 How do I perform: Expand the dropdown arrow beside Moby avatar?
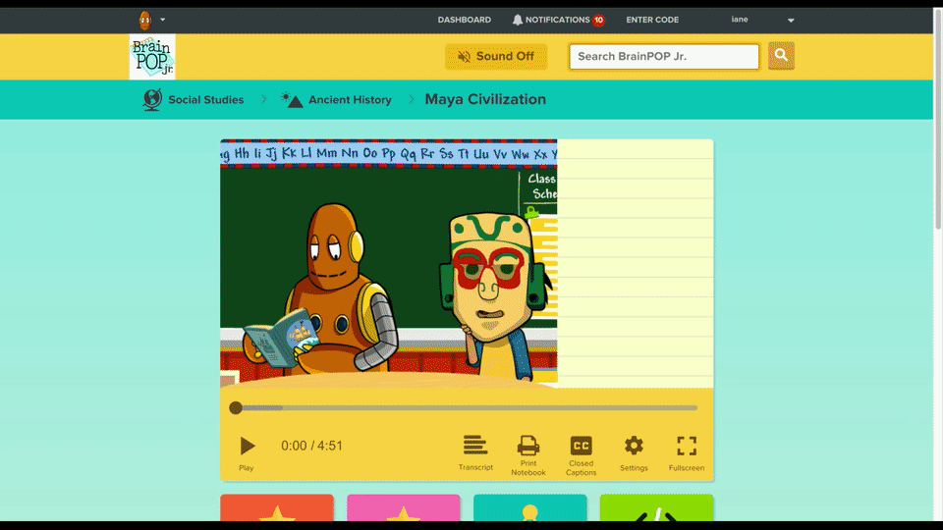click(x=162, y=20)
